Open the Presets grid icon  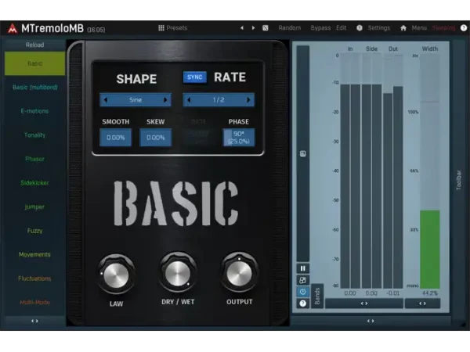tap(161, 28)
